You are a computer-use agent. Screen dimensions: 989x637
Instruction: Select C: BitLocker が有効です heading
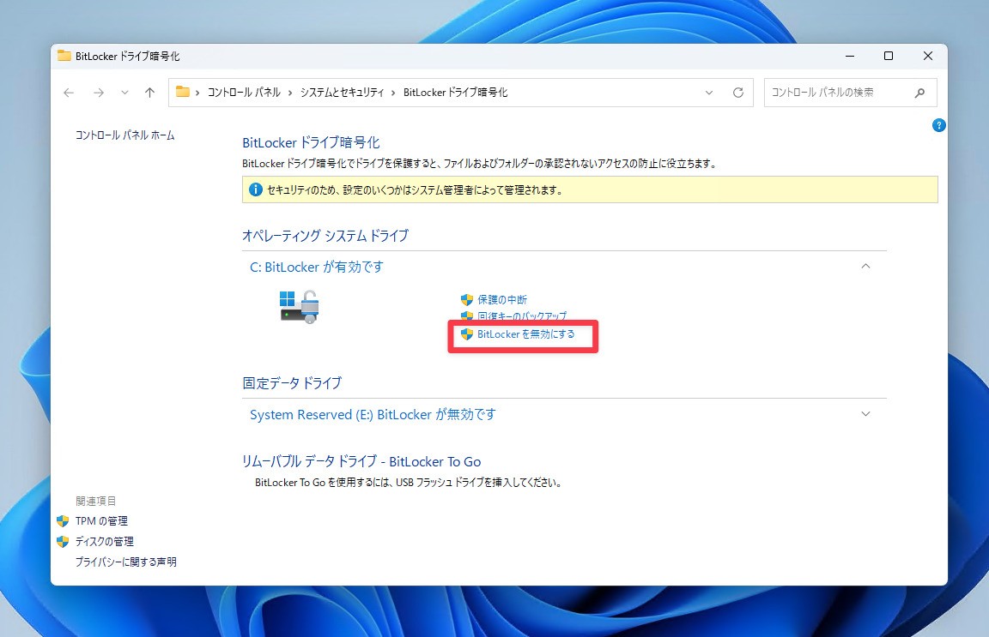[x=317, y=267]
